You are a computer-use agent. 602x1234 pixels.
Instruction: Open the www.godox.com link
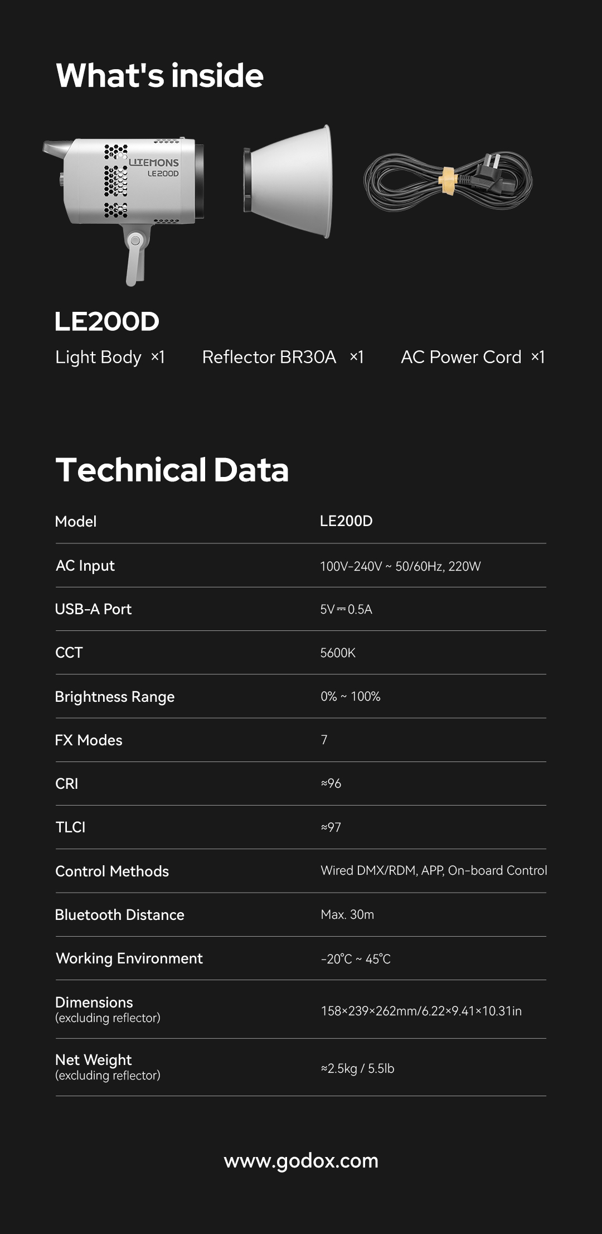pyautogui.click(x=301, y=1161)
